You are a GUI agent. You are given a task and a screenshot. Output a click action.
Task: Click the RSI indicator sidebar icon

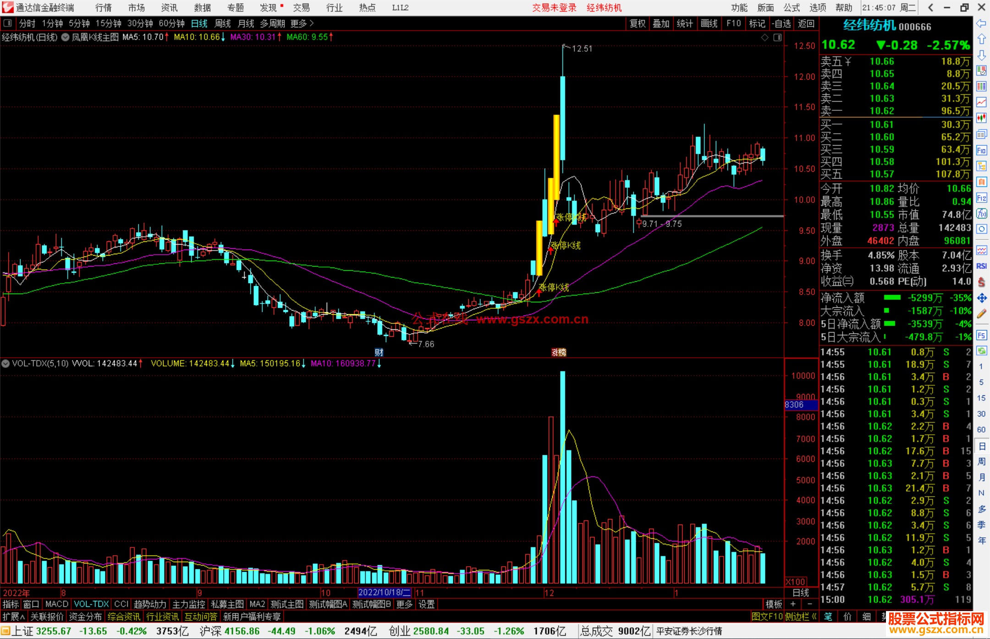pyautogui.click(x=981, y=266)
